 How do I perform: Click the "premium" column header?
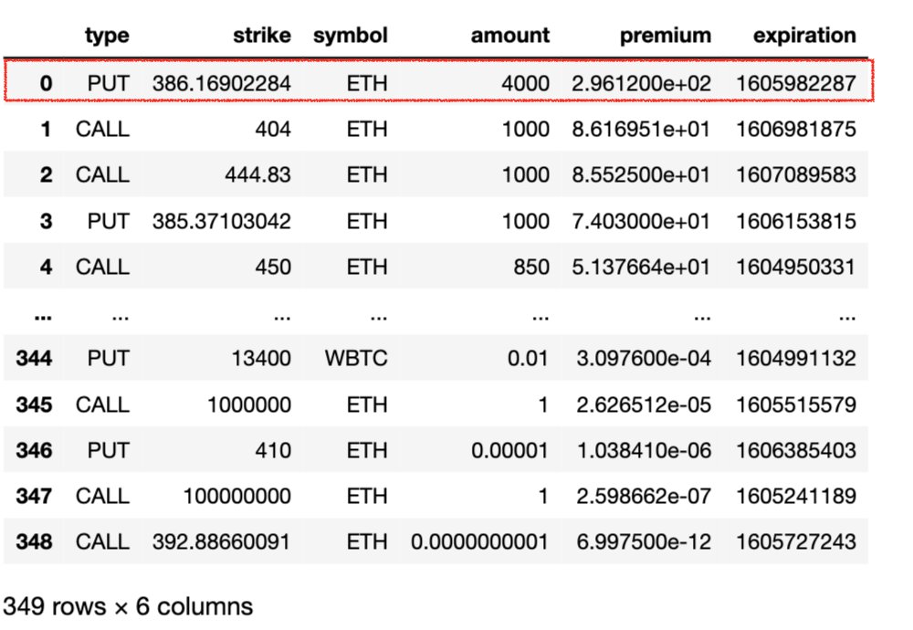click(x=665, y=35)
